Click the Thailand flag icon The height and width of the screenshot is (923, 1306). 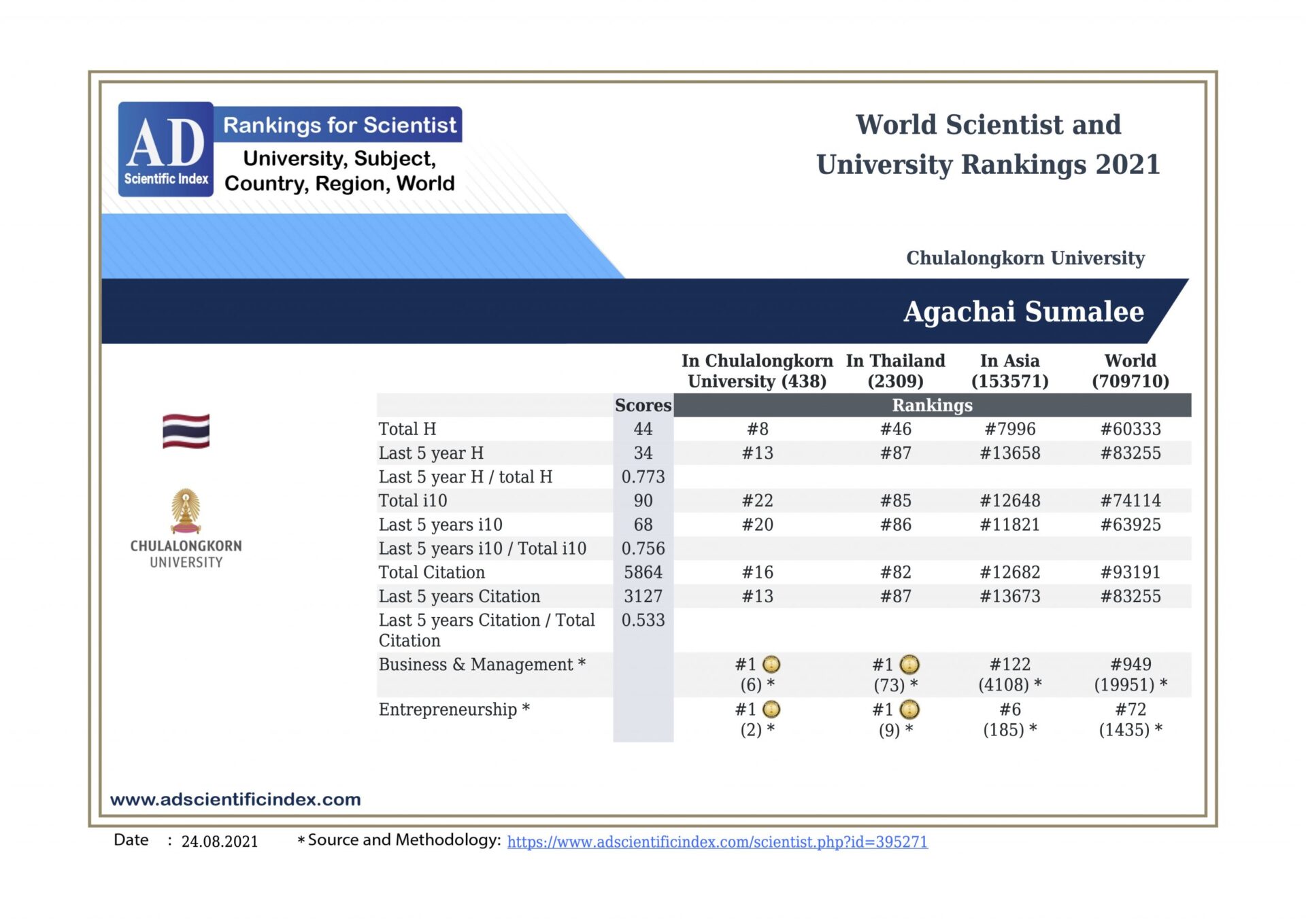(186, 431)
